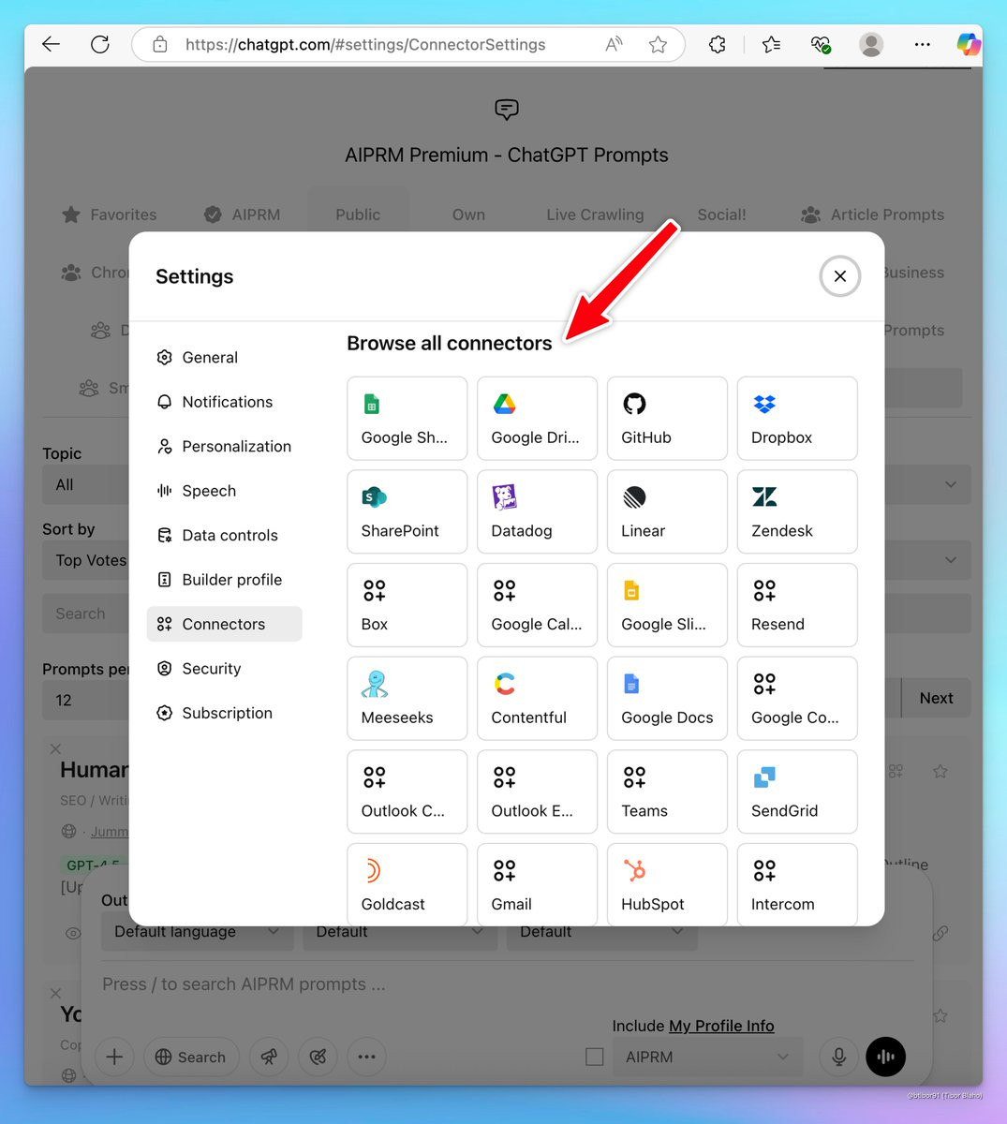Click the plus attach button
The width and height of the screenshot is (1007, 1124).
click(114, 1057)
